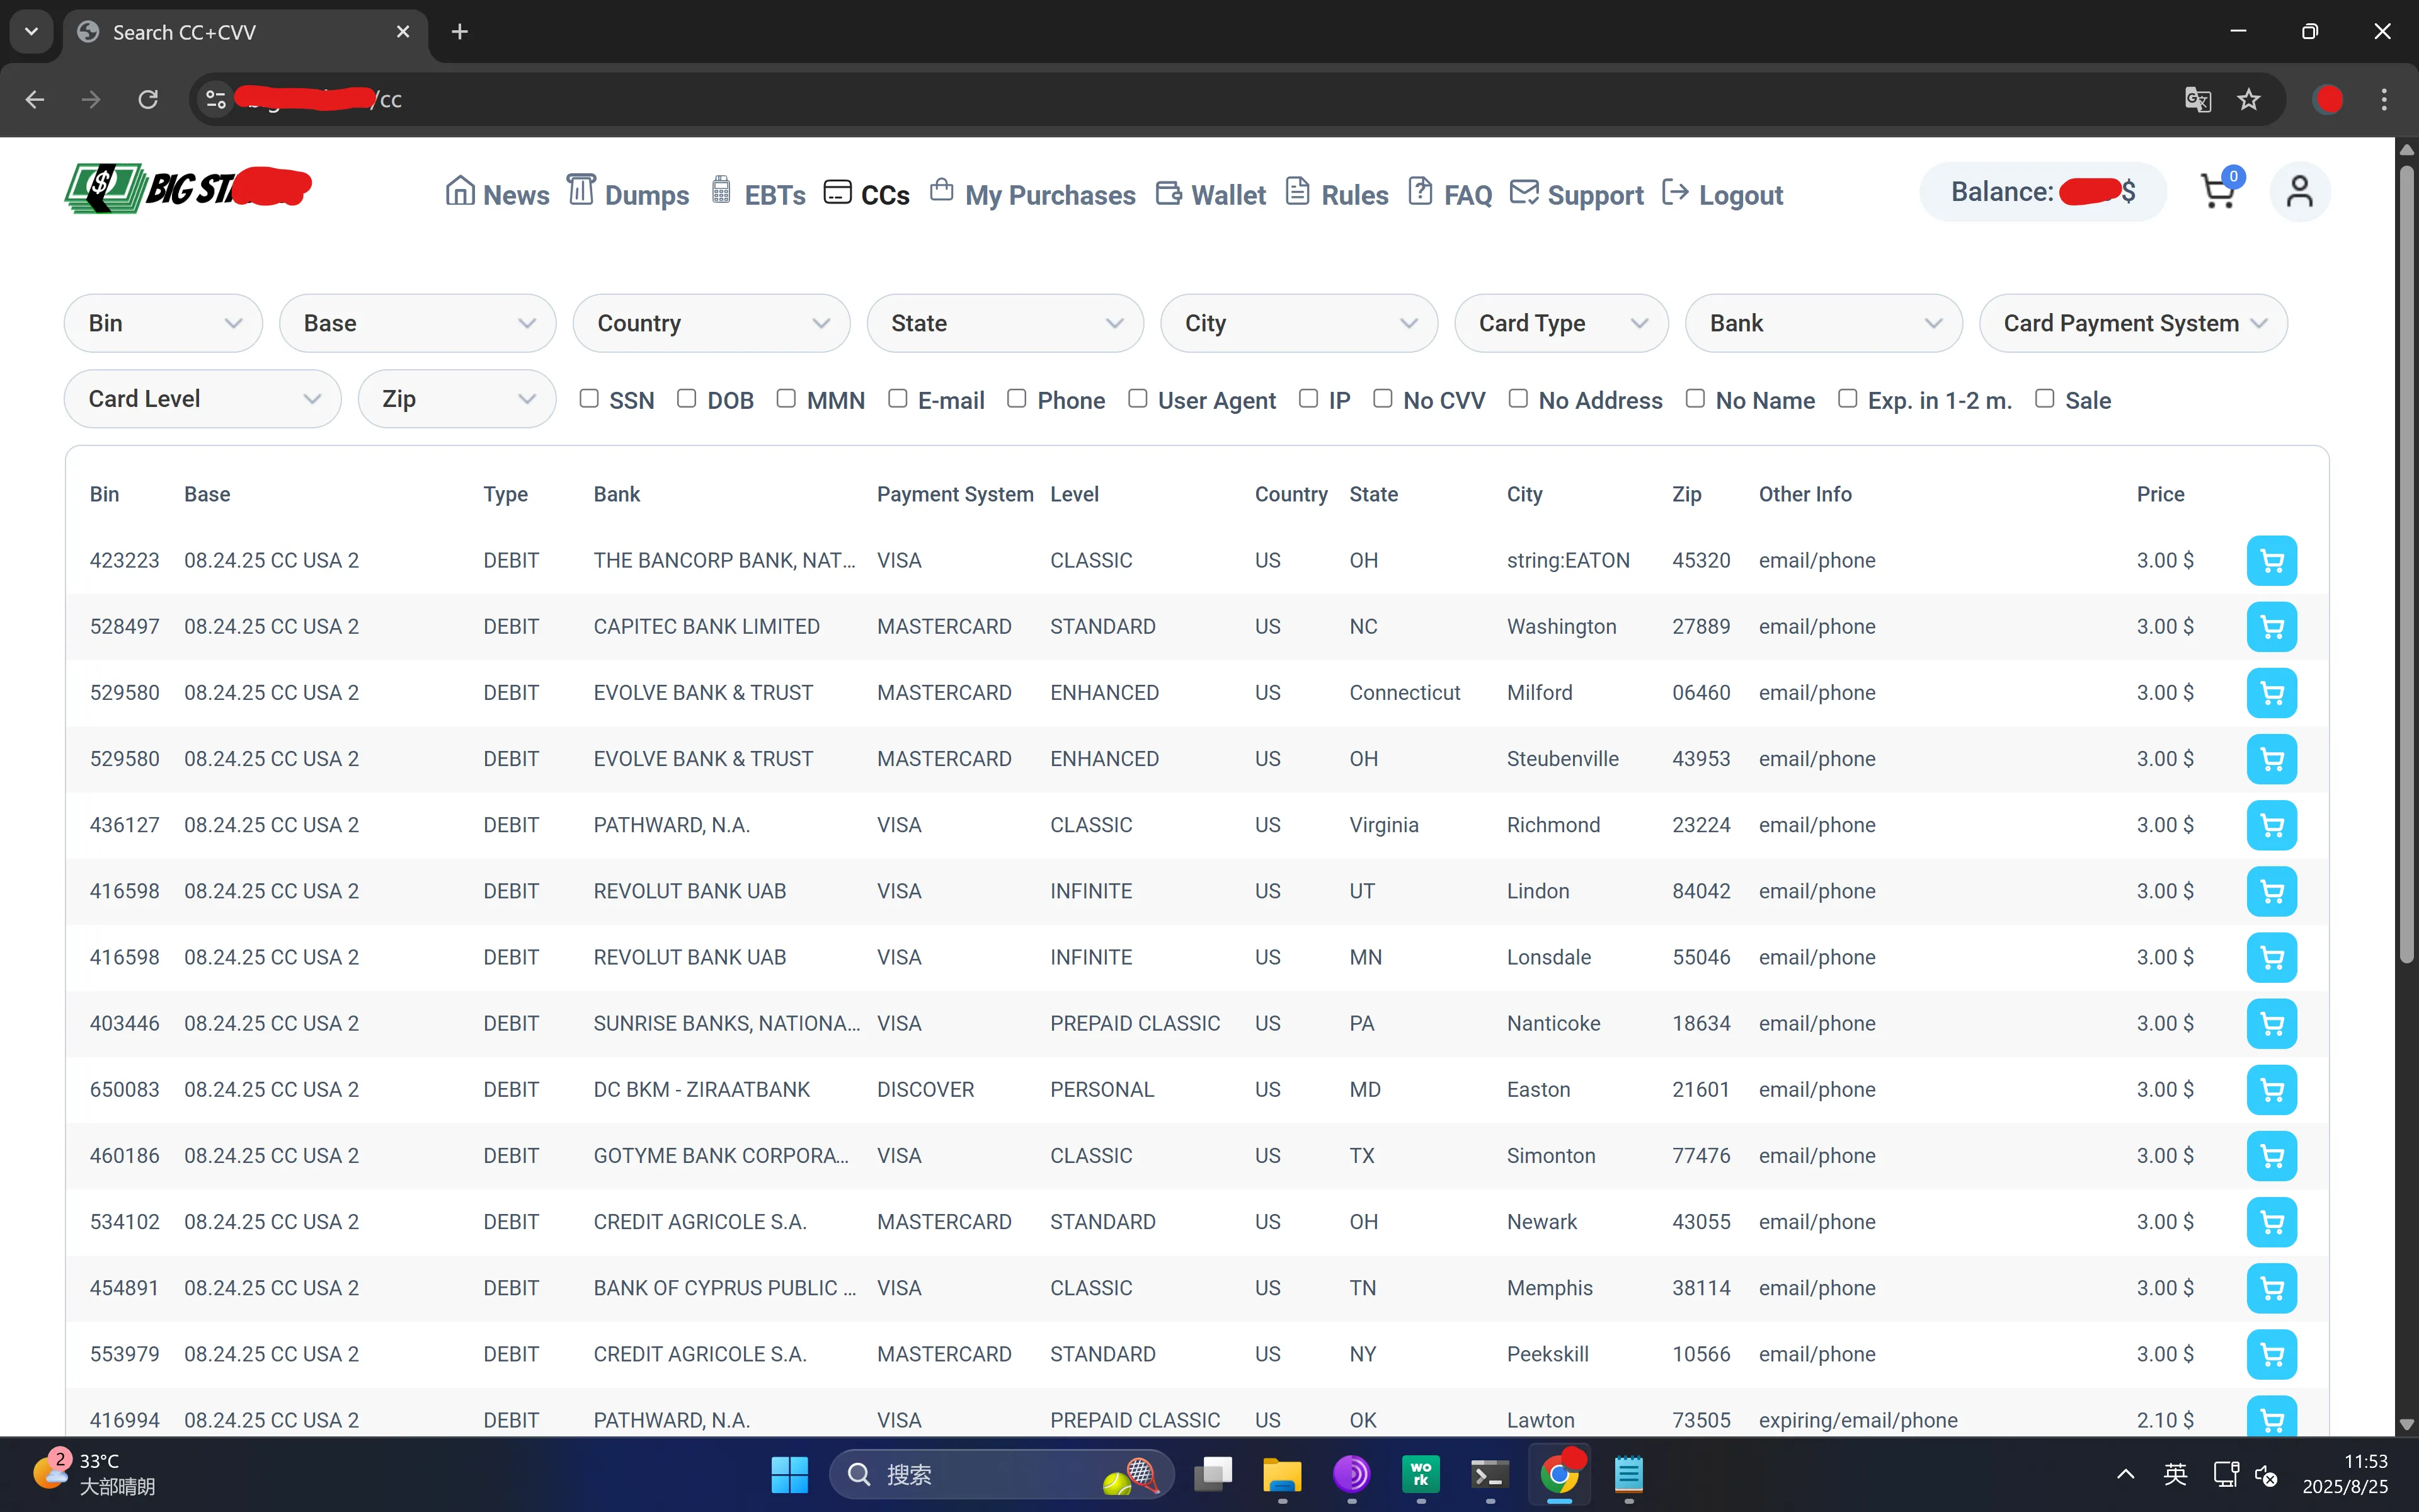Click the Dumps icon in navigation
Viewport: 2419px width, 1512px height.
[581, 189]
